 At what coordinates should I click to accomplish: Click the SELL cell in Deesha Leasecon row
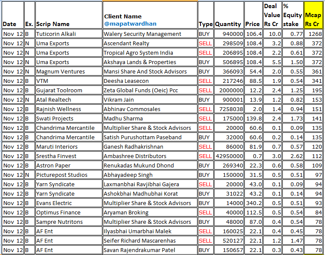pos(206,81)
